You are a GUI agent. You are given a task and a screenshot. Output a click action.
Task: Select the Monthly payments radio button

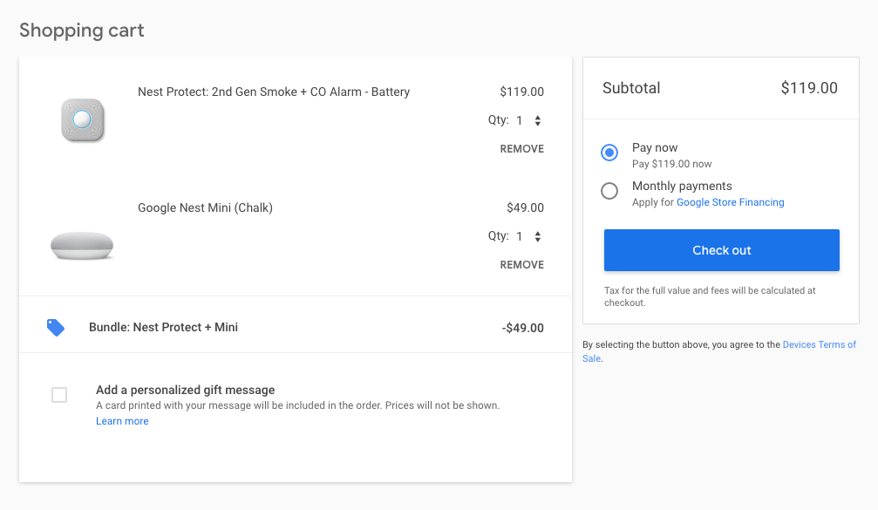click(x=609, y=191)
